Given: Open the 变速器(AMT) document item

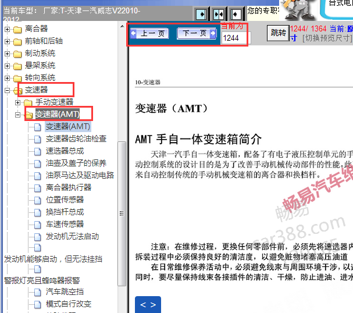Looking at the screenshot, I should (68, 127).
